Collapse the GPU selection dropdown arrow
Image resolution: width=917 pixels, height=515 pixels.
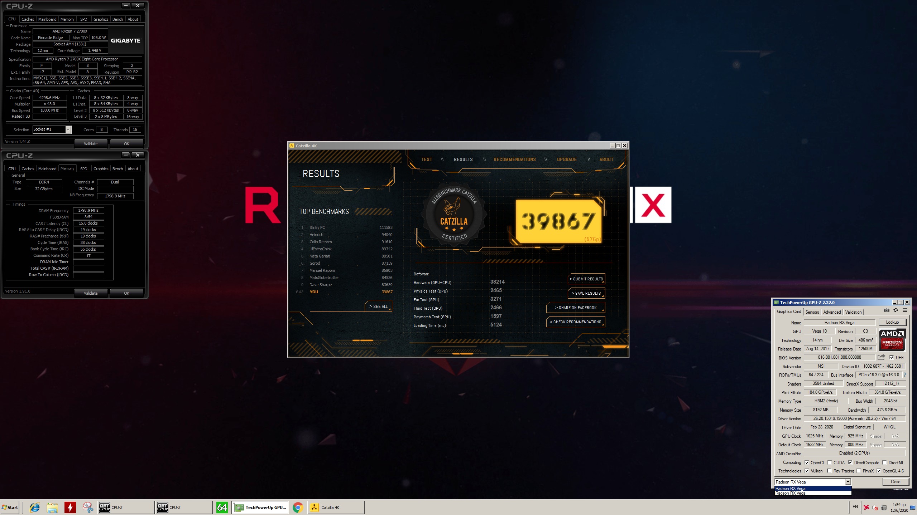click(848, 482)
